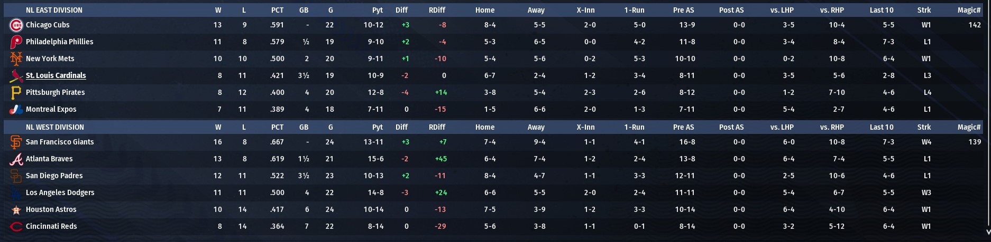991x242 pixels.
Task: Sort NL West by Strk column
Action: pyautogui.click(x=924, y=127)
